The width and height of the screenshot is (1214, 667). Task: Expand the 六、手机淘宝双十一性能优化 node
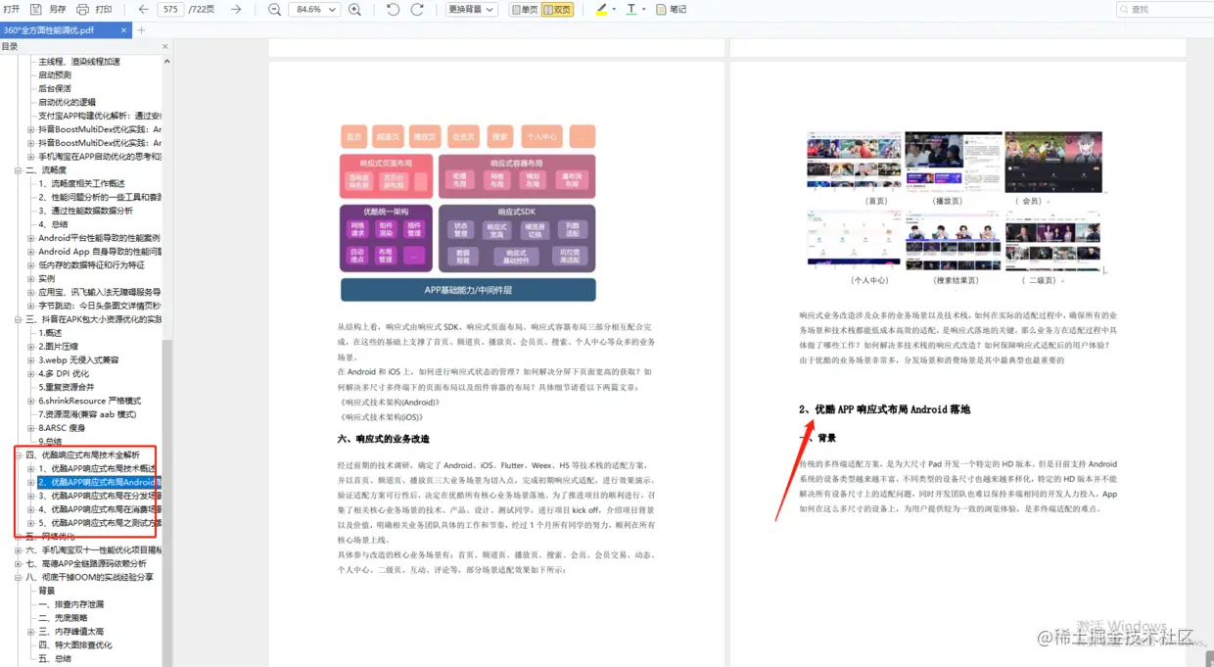click(x=18, y=550)
